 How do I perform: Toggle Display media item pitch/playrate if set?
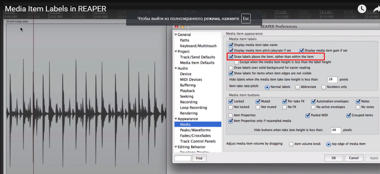(231, 51)
